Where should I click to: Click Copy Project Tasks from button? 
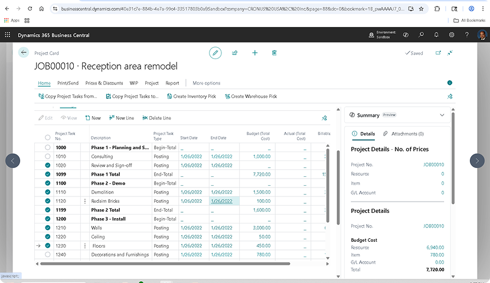[x=67, y=96]
